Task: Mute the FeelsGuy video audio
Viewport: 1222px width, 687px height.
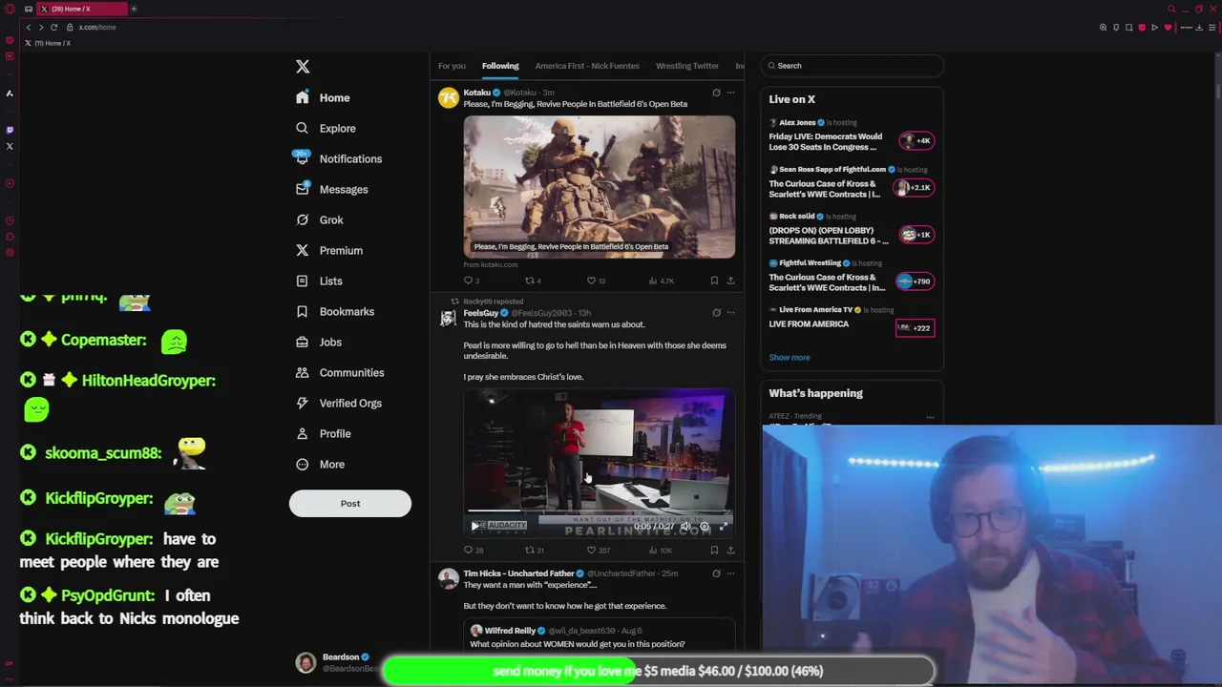Action: 685,527
